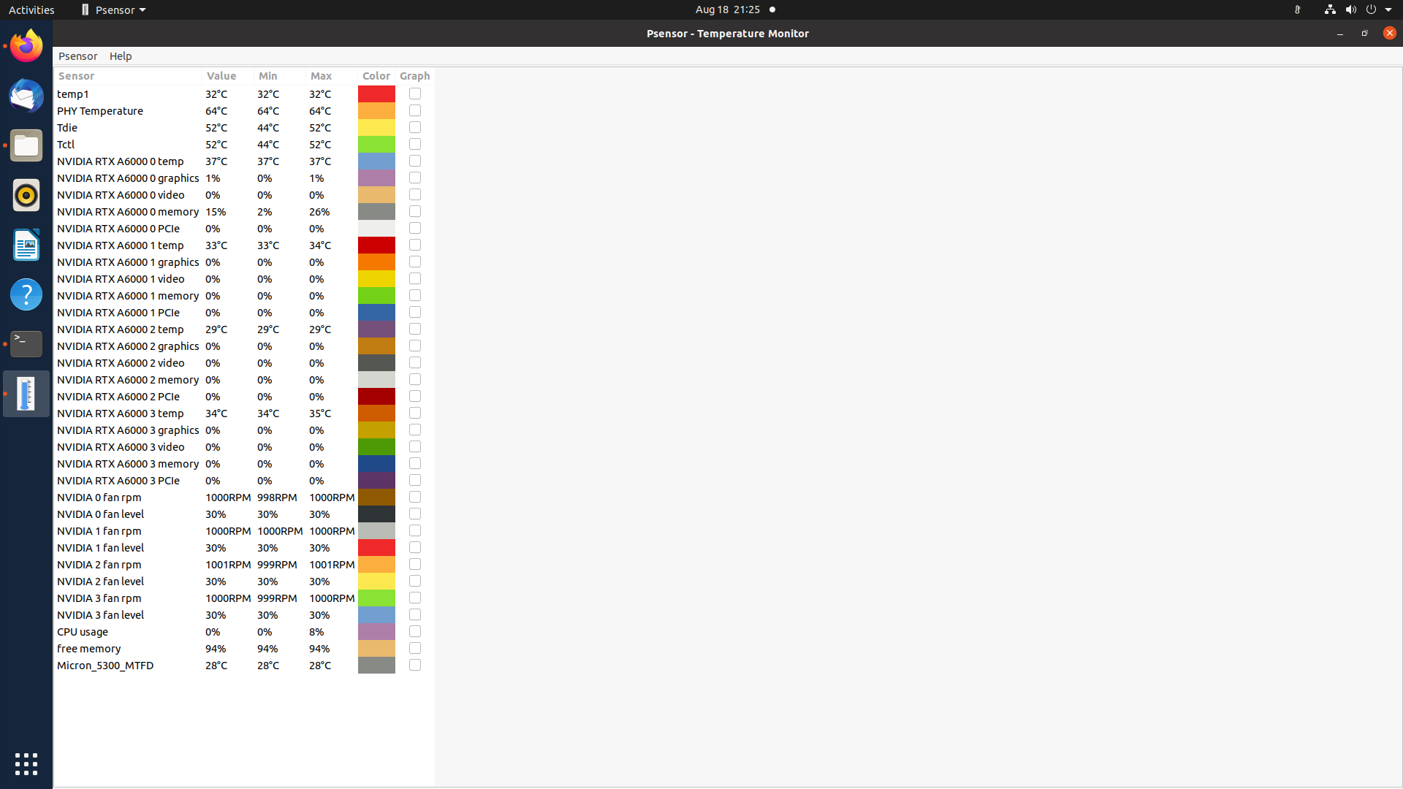Click the volume icon in the top bar
The image size is (1403, 789).
pos(1350,9)
